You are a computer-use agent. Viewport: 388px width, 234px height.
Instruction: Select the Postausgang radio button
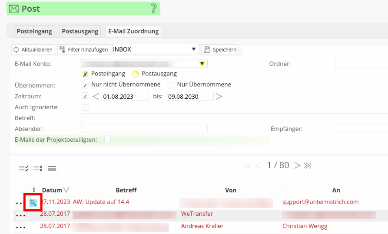click(136, 74)
